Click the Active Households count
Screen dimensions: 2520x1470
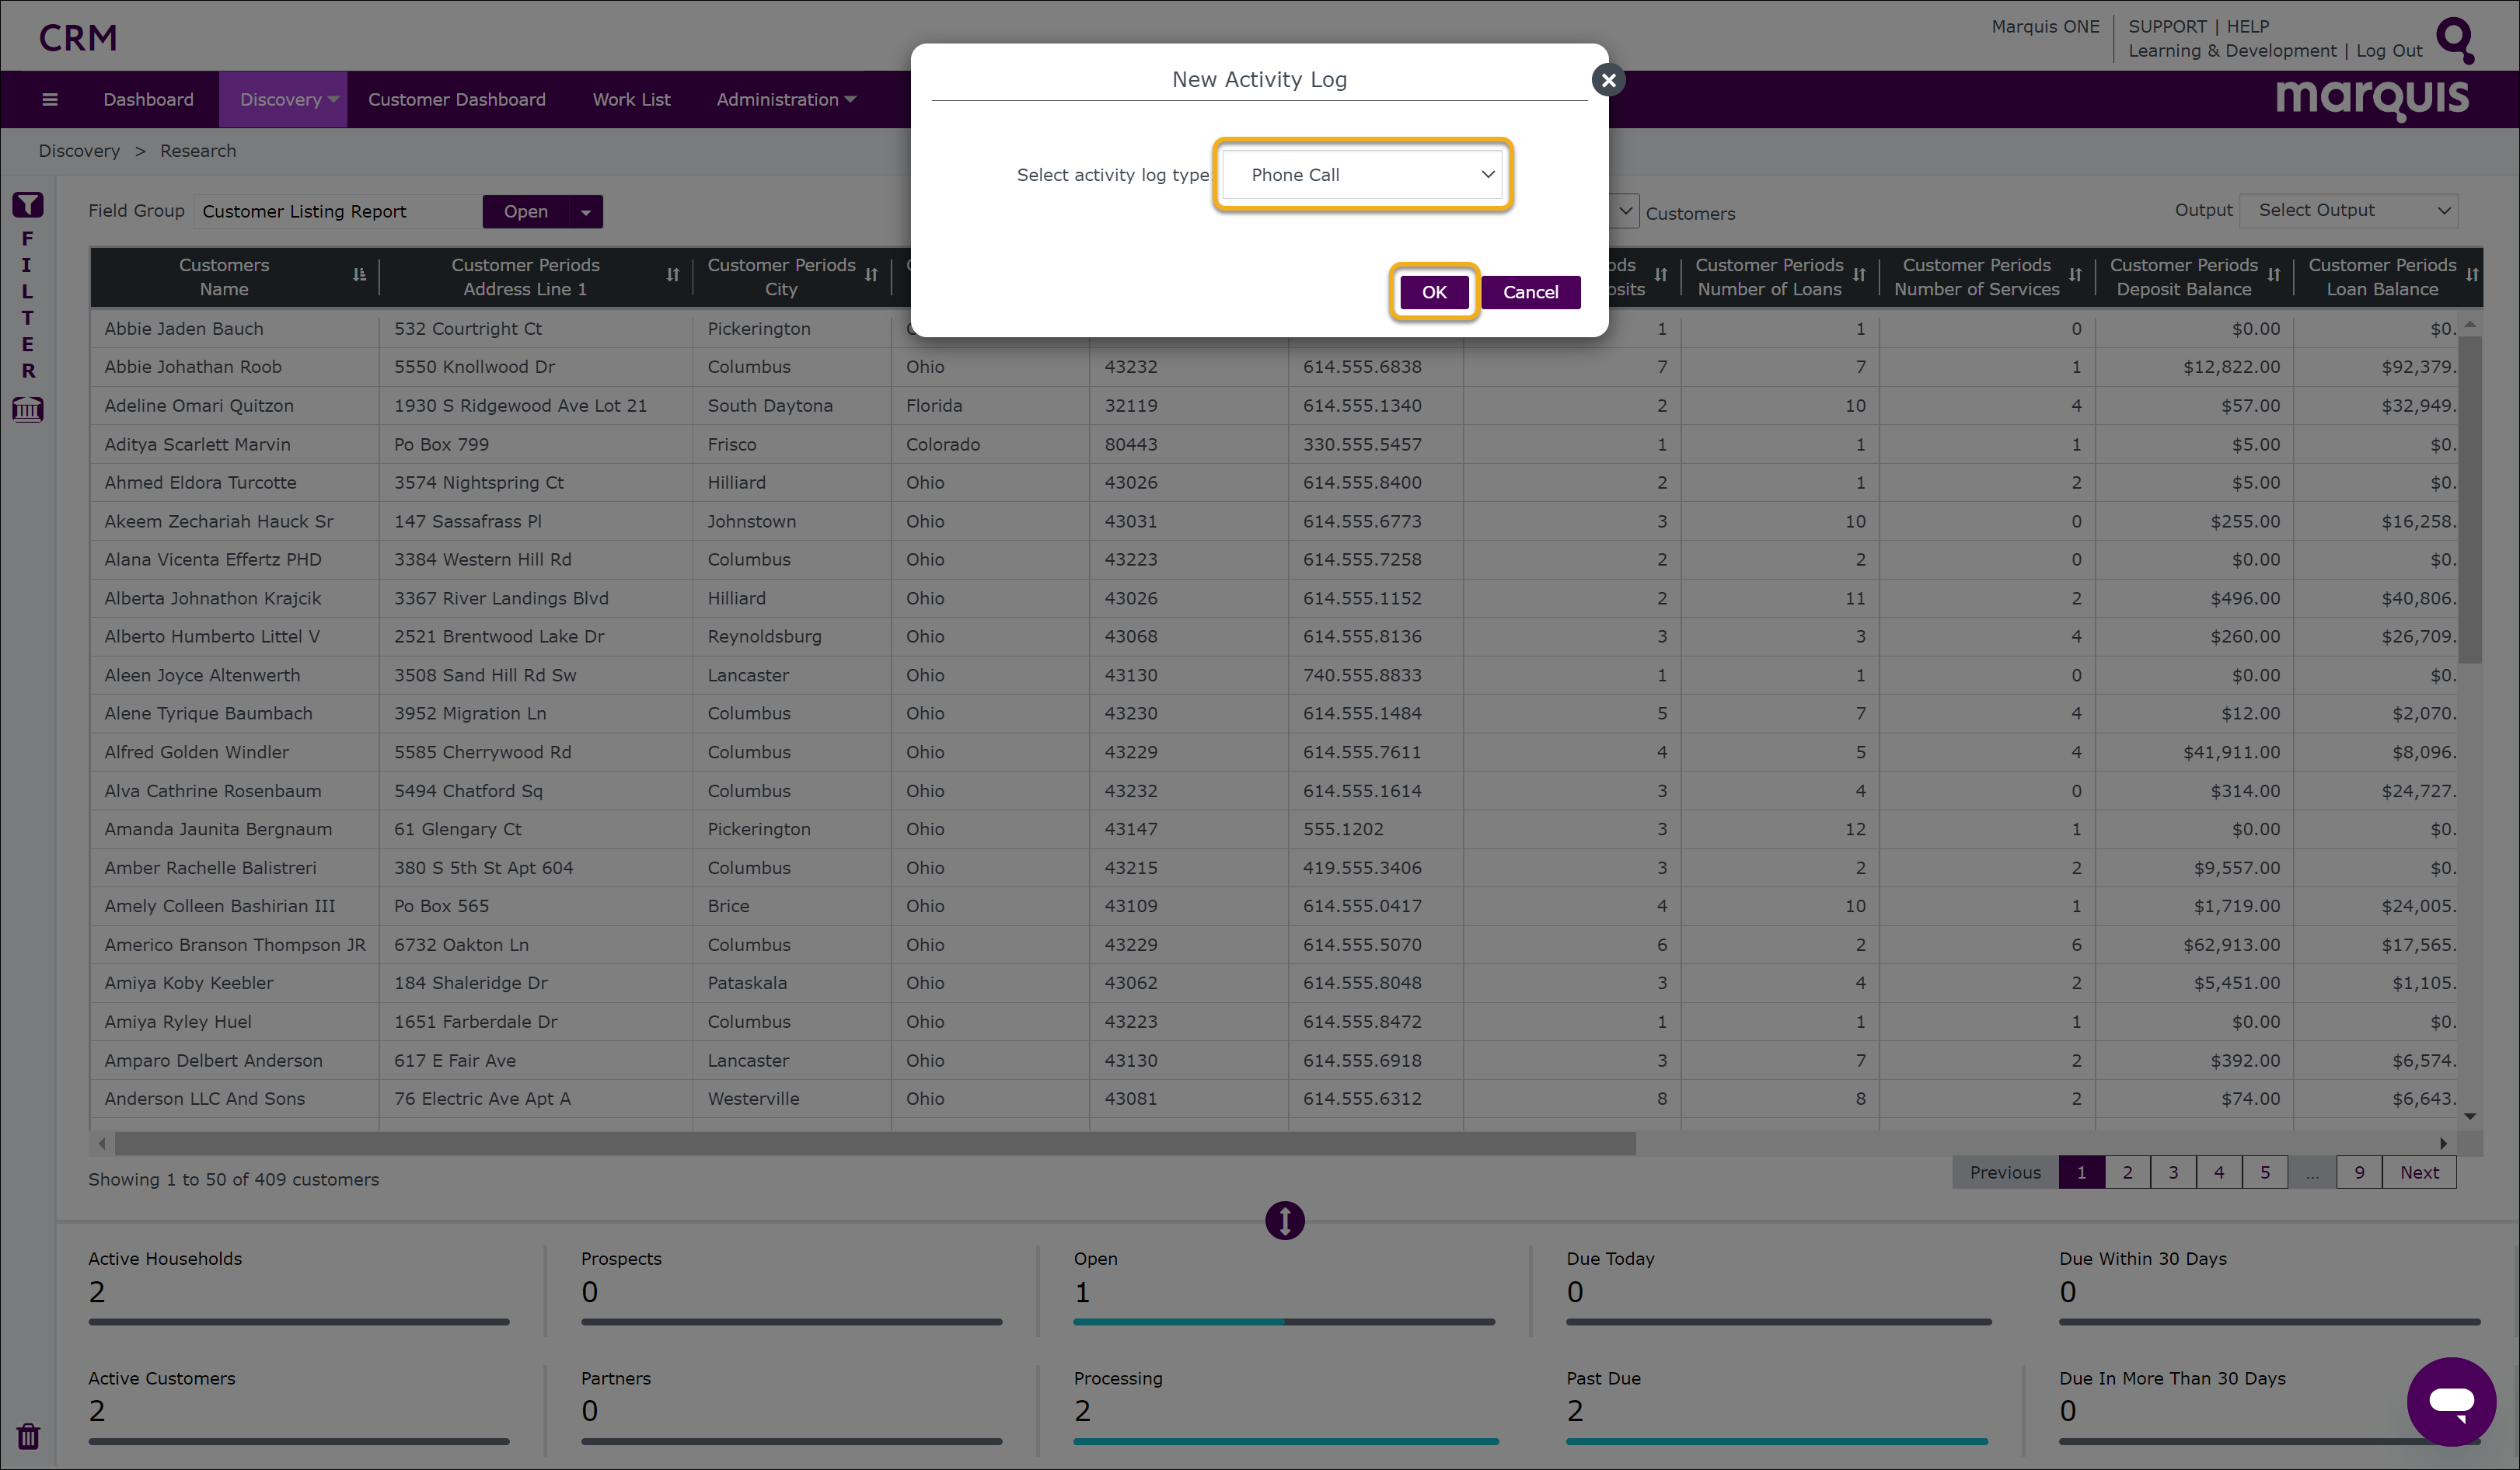click(x=97, y=1292)
